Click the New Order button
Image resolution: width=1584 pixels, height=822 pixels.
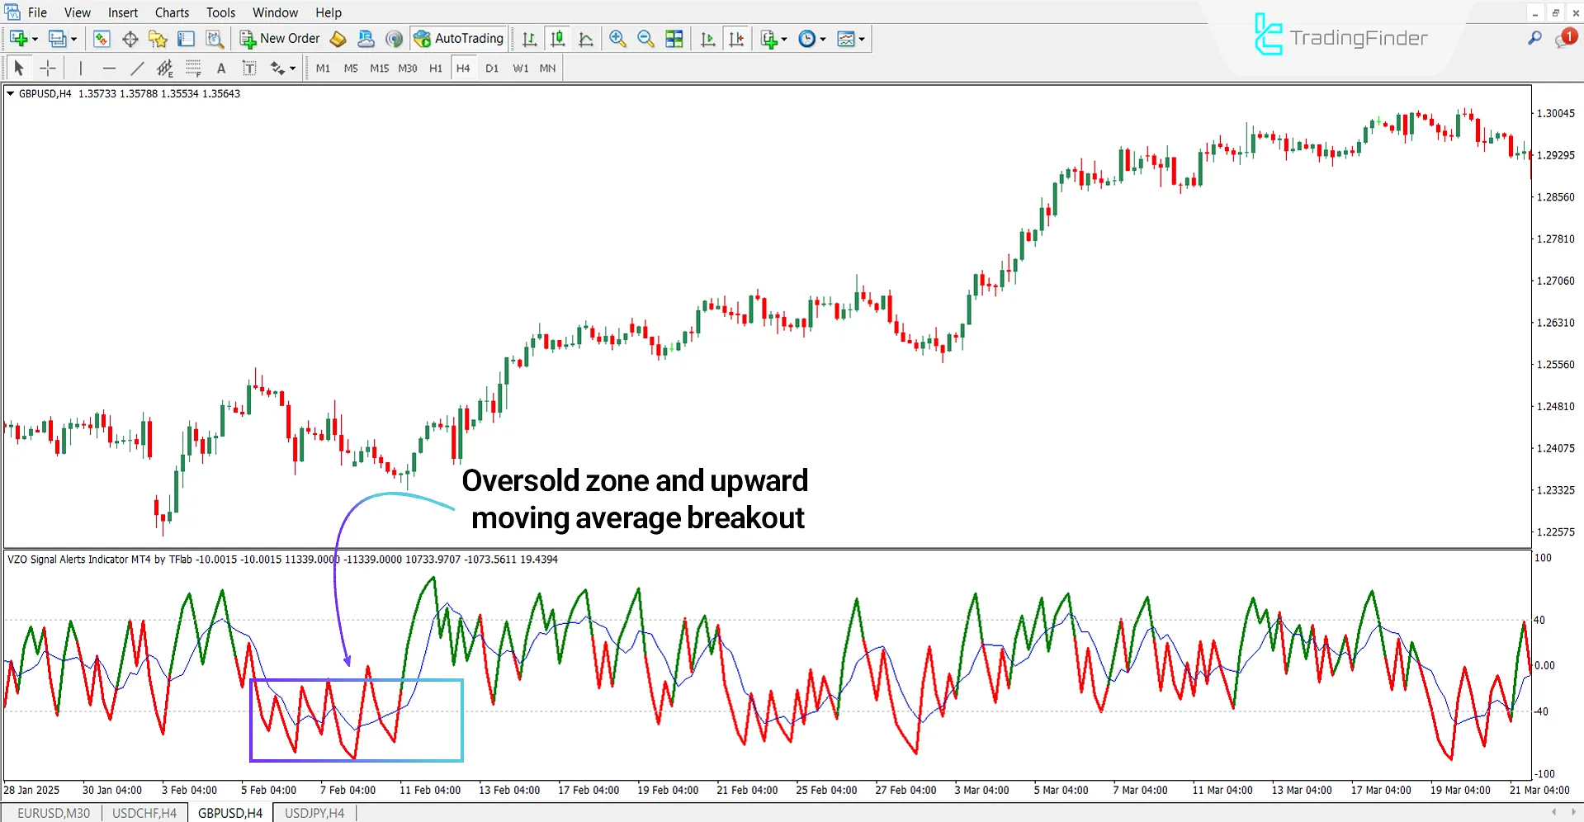pos(279,38)
